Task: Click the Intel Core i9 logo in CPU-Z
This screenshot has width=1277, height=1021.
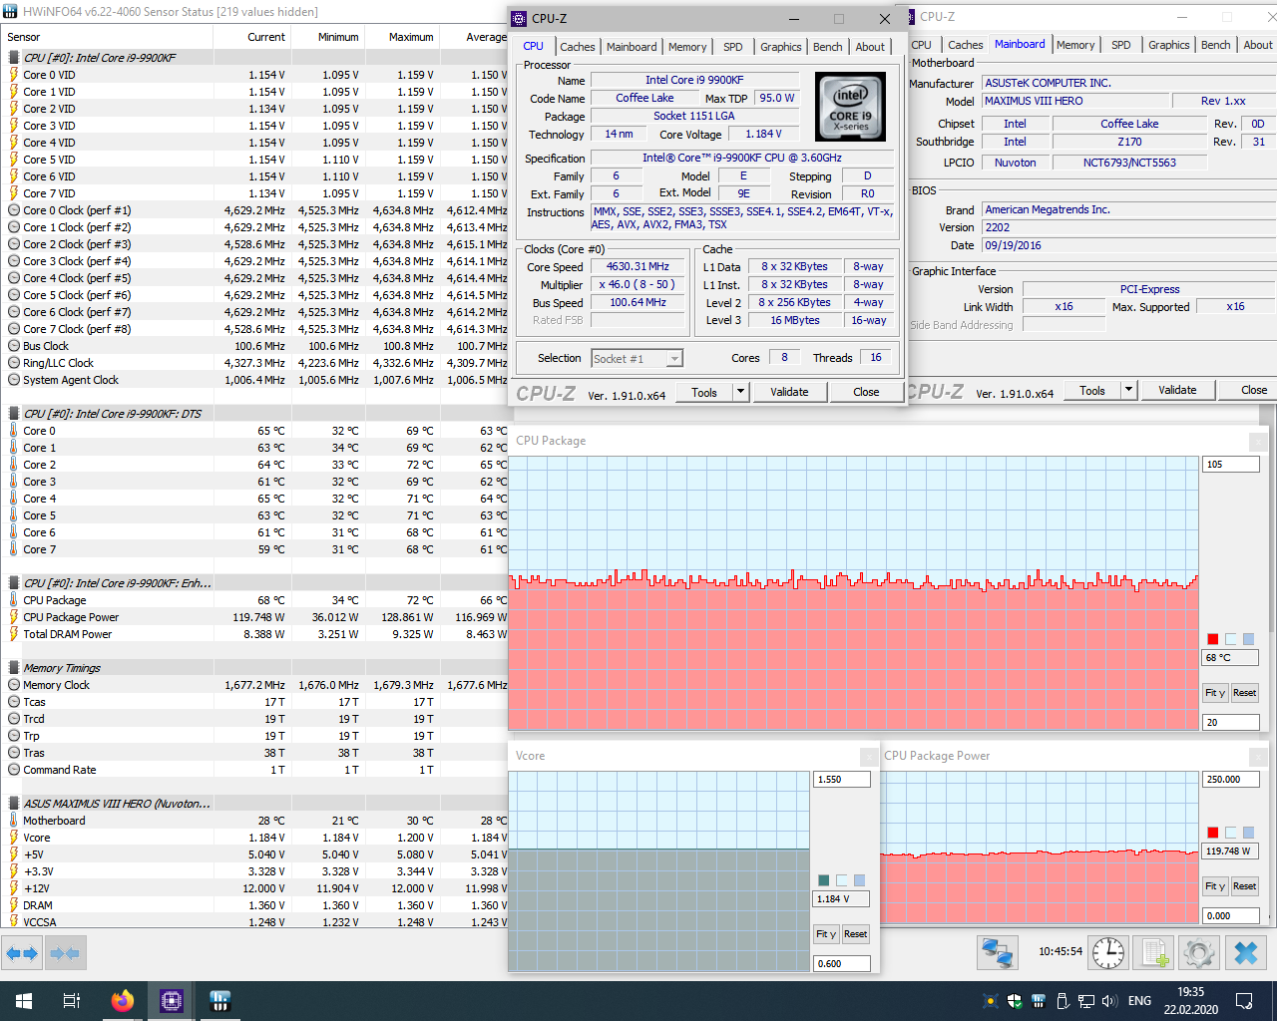Action: [x=850, y=107]
